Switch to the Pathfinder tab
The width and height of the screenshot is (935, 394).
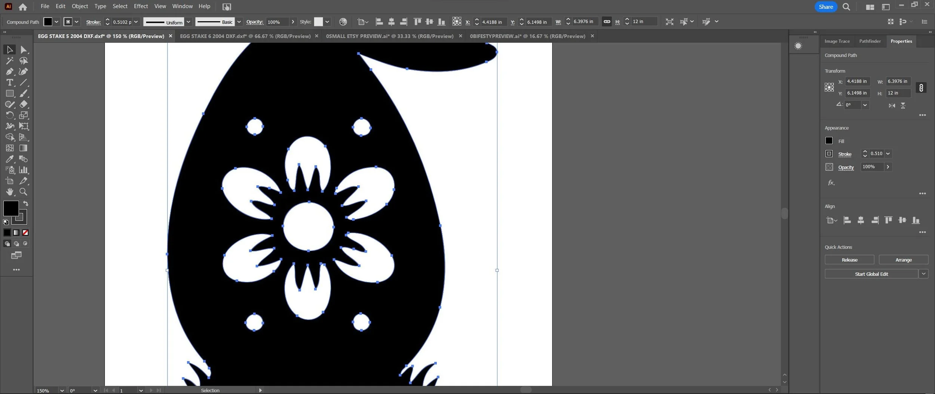870,41
